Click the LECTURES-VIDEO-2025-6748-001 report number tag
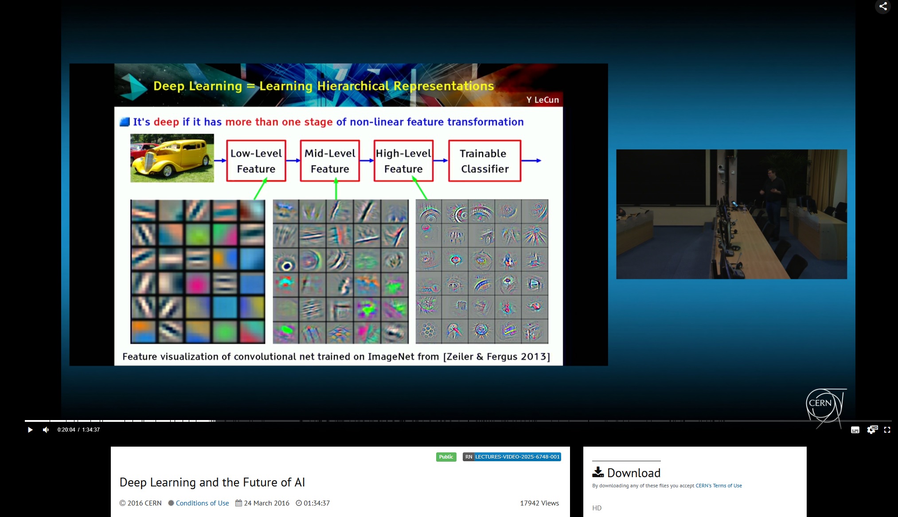The image size is (898, 517). (517, 457)
